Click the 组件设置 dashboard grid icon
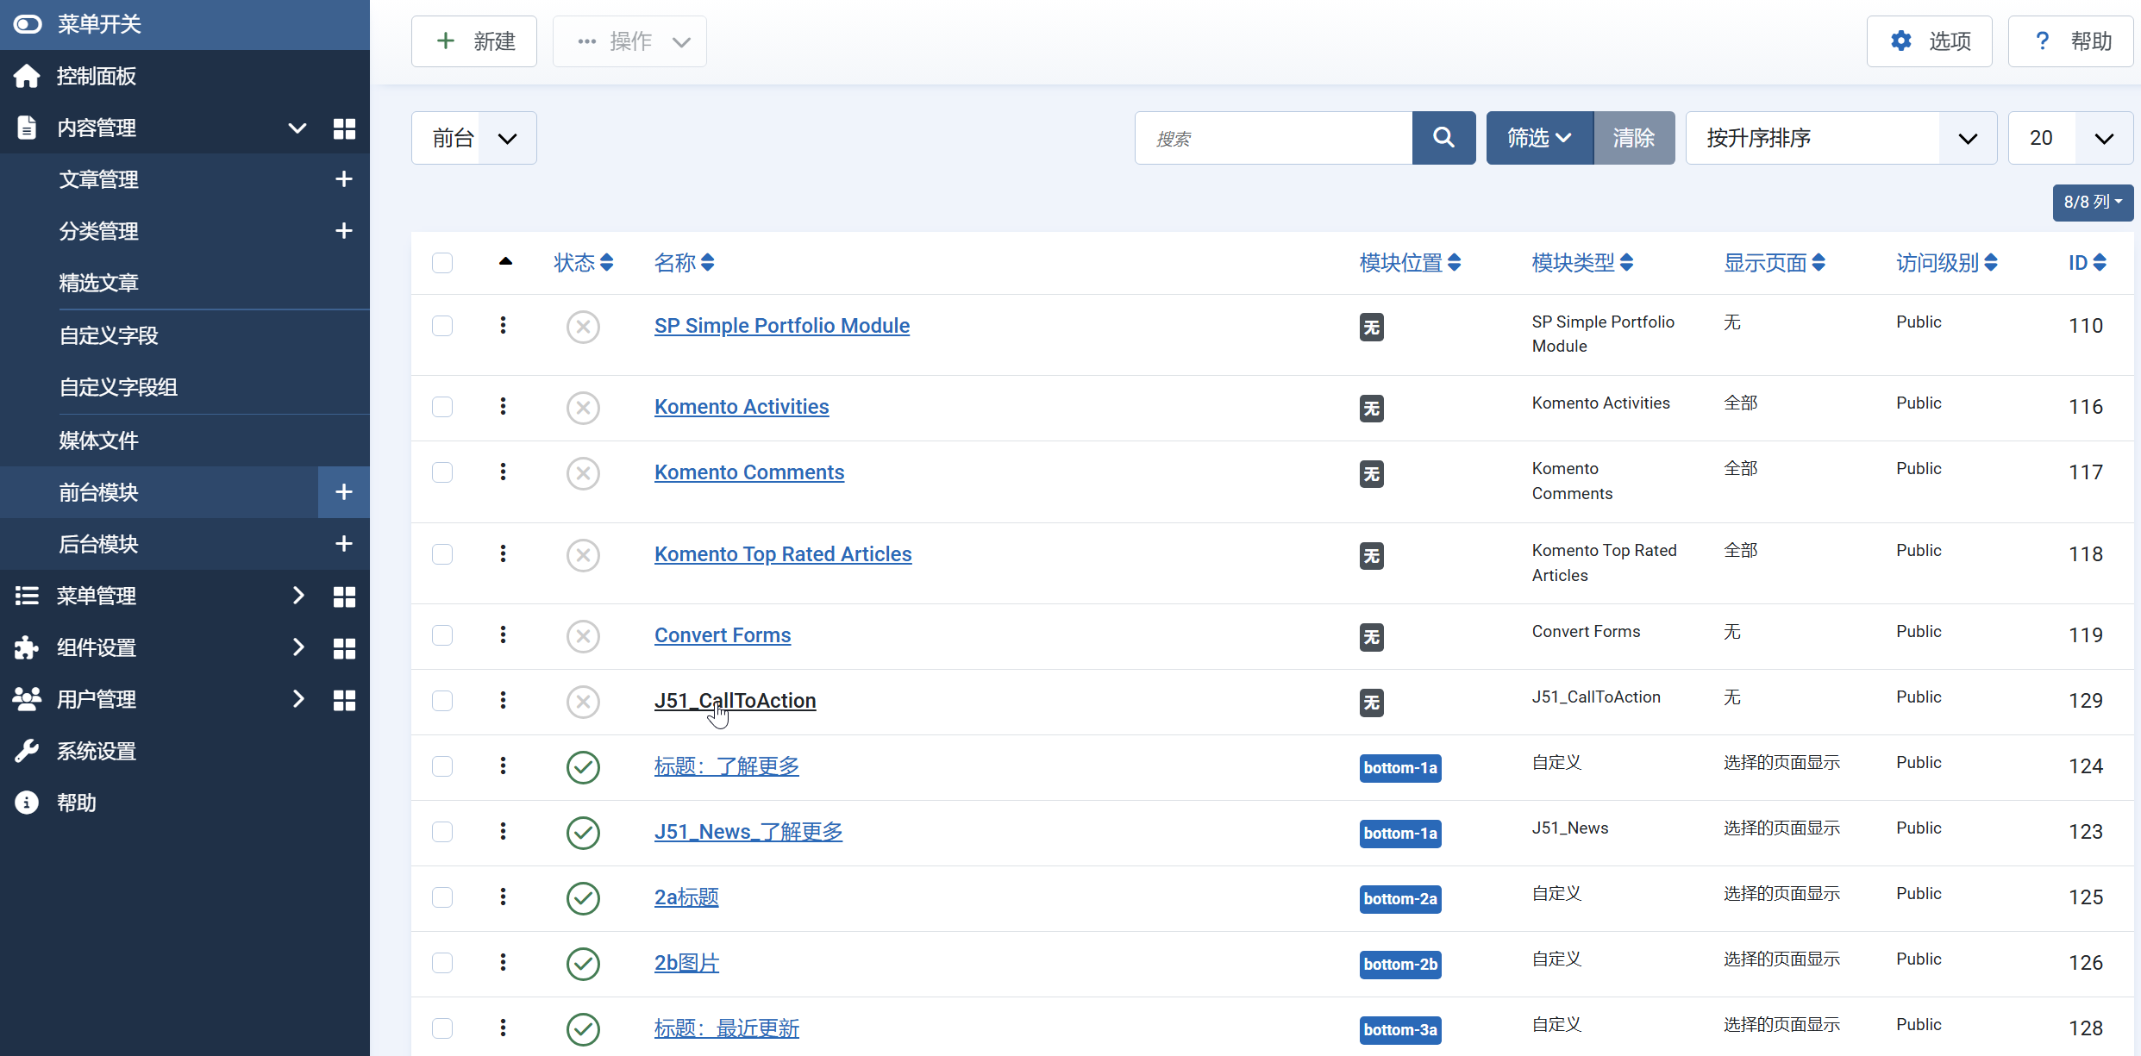Image resolution: width=2141 pixels, height=1056 pixels. click(x=344, y=648)
